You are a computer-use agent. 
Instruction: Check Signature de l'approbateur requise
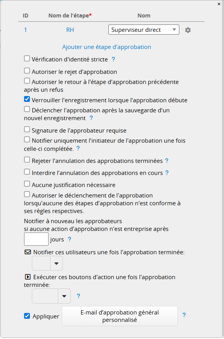27,129
